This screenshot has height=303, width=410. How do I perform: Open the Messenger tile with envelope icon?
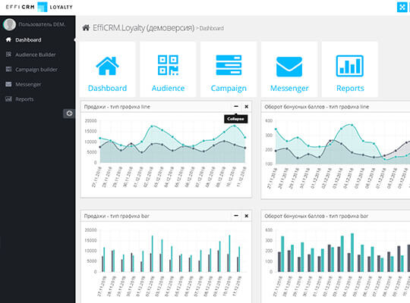289,70
